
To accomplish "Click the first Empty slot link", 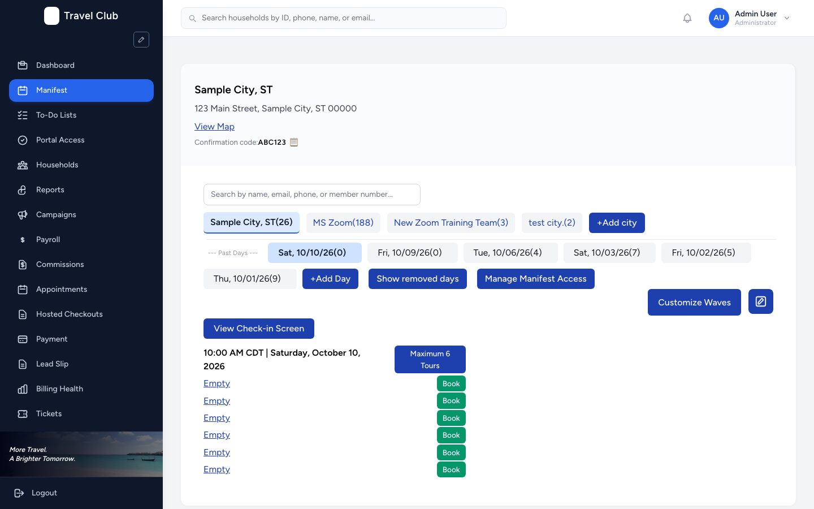I will (217, 383).
